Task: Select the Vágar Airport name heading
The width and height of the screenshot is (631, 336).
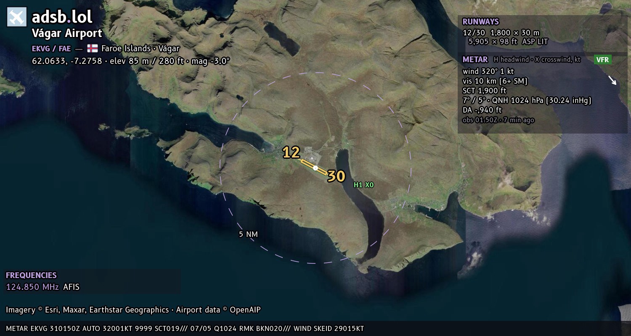Action: (67, 33)
